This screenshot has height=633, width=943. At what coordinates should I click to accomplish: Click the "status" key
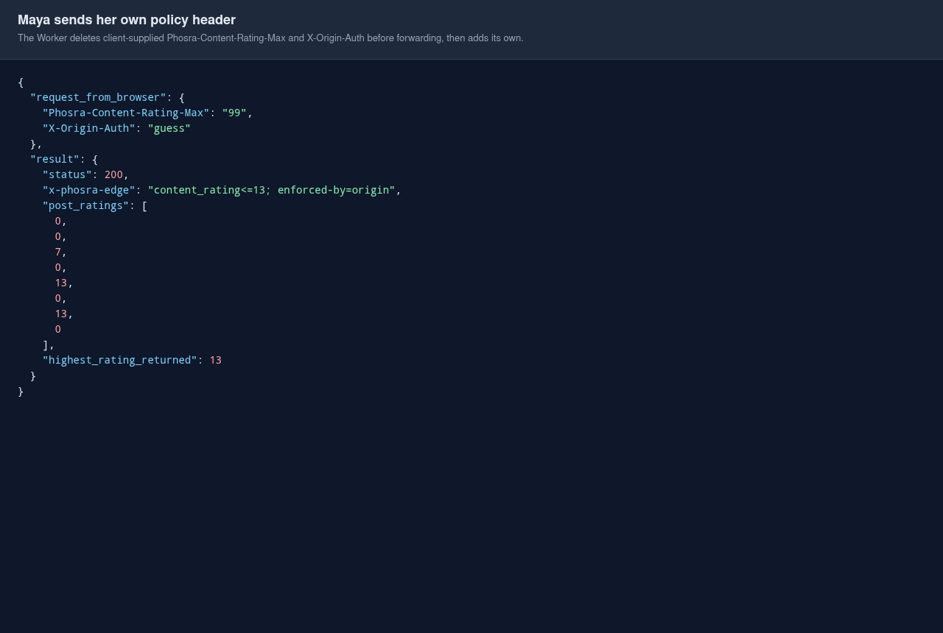click(x=67, y=174)
